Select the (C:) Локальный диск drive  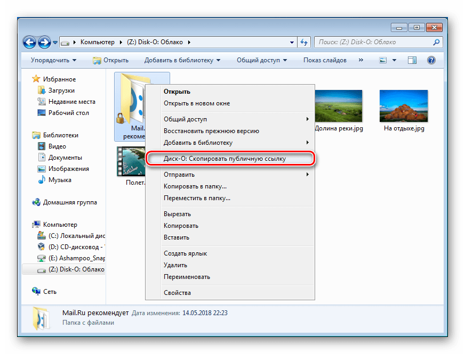point(71,236)
